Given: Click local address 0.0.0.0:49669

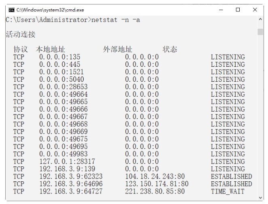Looking at the screenshot, I should [63, 132].
